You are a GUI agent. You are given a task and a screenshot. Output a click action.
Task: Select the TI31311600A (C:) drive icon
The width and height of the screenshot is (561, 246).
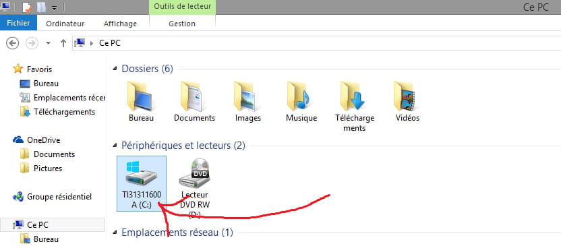click(142, 173)
